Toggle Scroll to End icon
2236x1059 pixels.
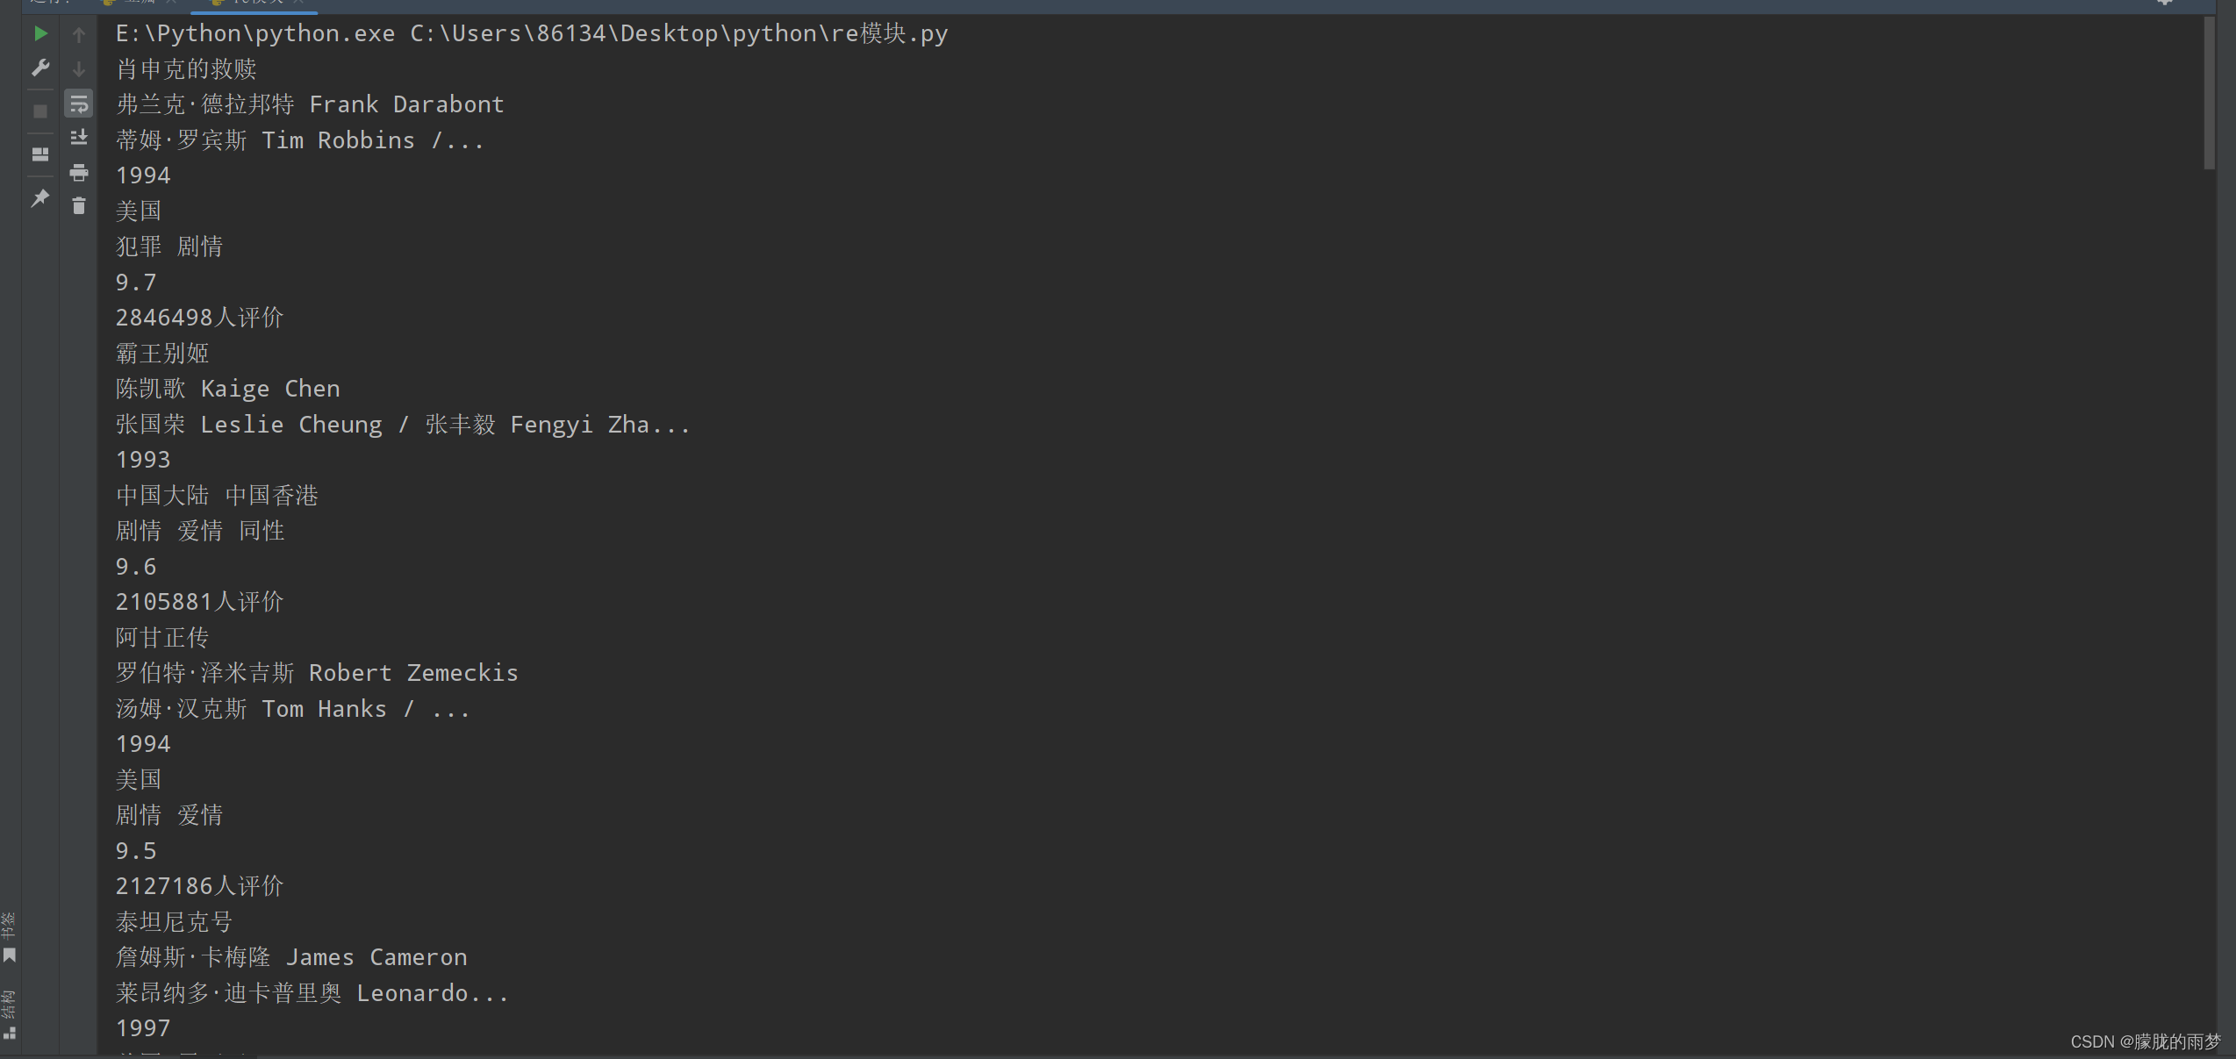coord(79,137)
